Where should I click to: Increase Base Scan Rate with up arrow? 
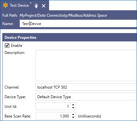pyautogui.click(x=73, y=115)
